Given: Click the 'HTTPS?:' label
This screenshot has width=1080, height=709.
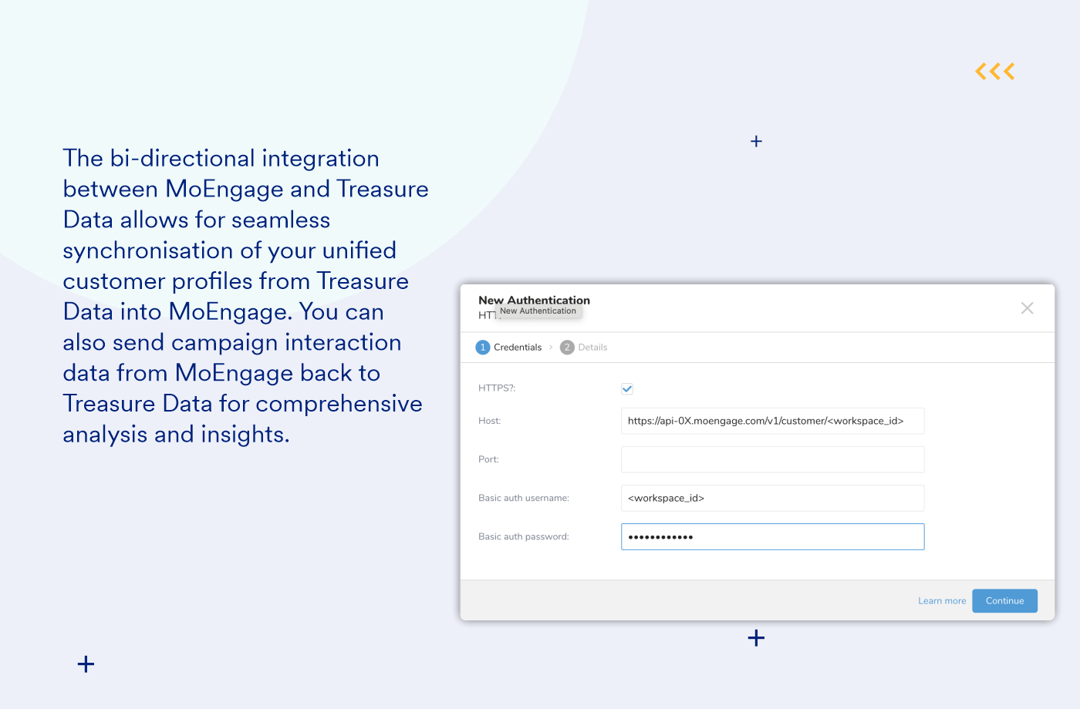Looking at the screenshot, I should click(x=497, y=388).
